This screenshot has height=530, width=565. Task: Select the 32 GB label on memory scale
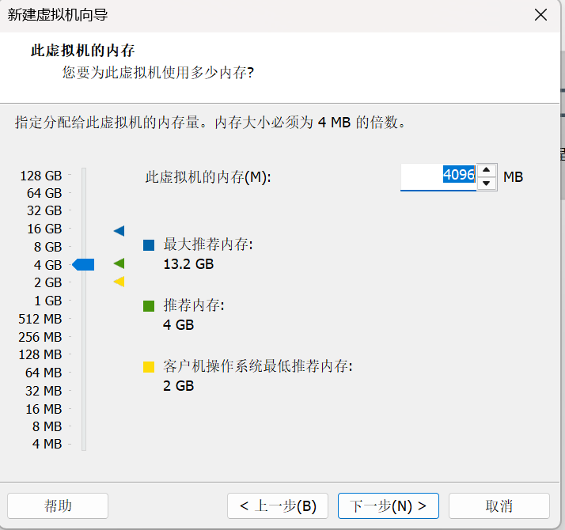pyautogui.click(x=44, y=210)
